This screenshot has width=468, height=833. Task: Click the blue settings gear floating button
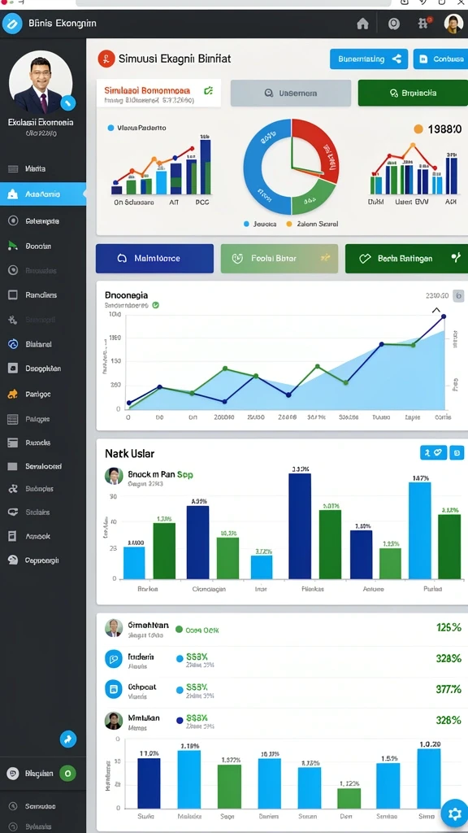(x=453, y=813)
